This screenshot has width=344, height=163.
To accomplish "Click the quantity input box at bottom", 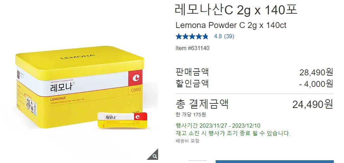I will pyautogui.click(x=198, y=162).
